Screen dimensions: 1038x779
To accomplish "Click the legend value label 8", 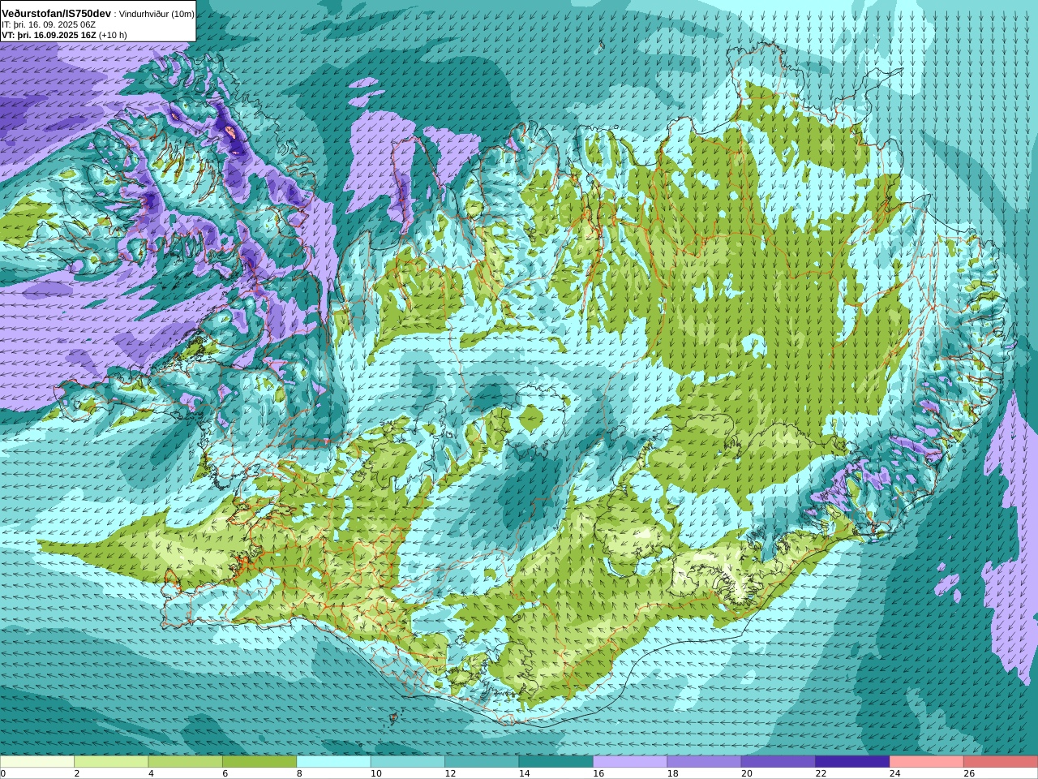I will click(x=299, y=773).
